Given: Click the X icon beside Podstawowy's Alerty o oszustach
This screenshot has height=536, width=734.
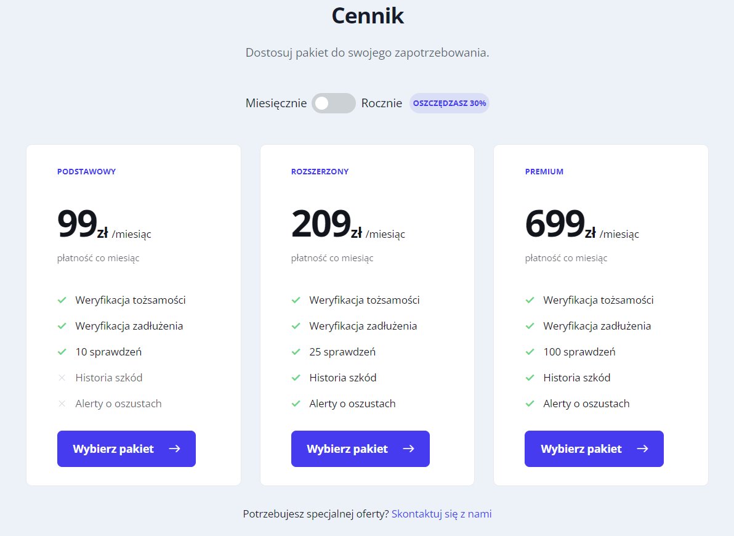Looking at the screenshot, I should tap(62, 404).
